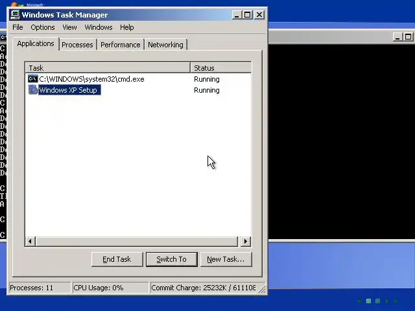Minimize the Task Manager window

point(237,15)
